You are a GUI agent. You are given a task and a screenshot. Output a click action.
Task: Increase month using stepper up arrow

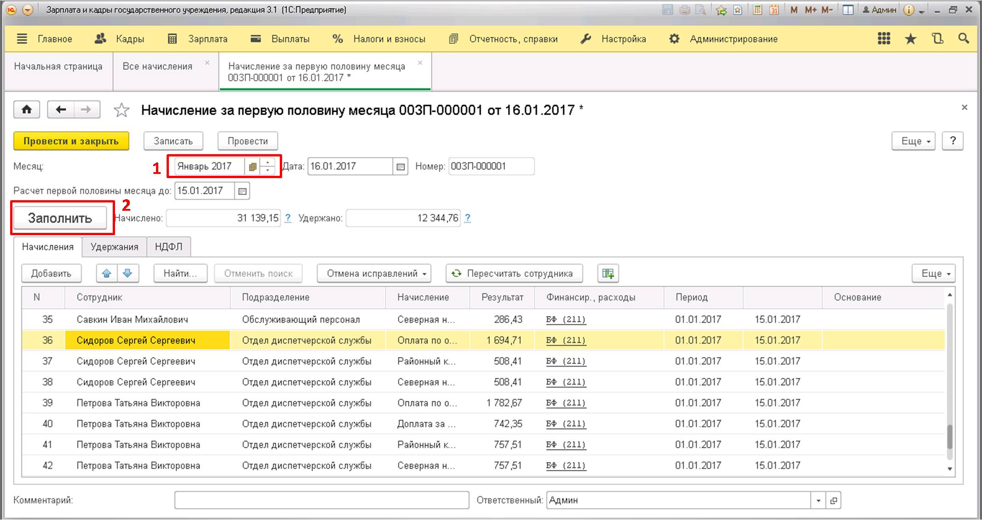[x=268, y=162]
